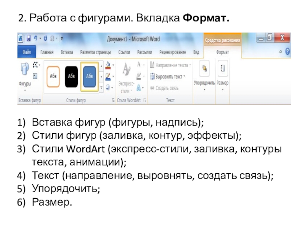Click the shape outline pen icon
305x228 pixels.
[108, 76]
